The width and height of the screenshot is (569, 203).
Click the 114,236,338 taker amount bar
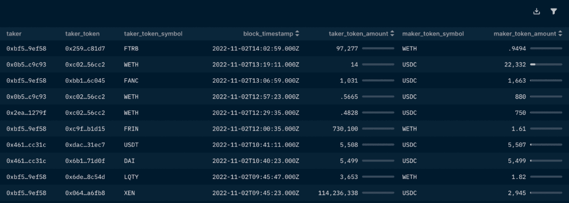[378, 193]
